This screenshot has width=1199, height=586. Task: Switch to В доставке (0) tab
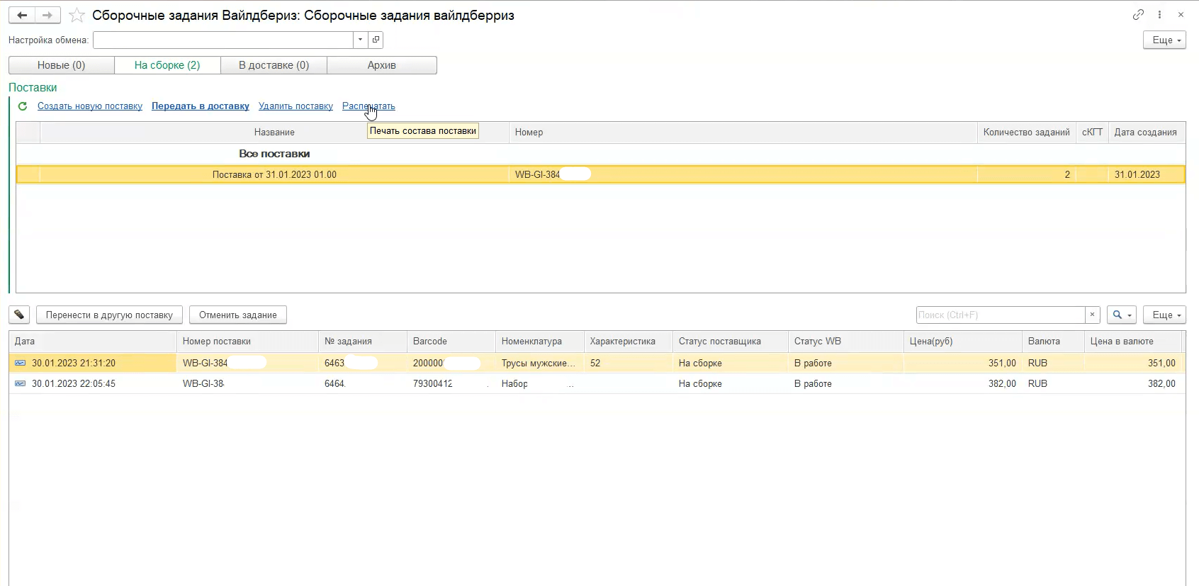pyautogui.click(x=274, y=65)
